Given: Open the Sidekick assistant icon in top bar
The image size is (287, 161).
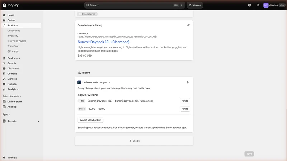Looking at the screenshot, I should tap(250, 5).
